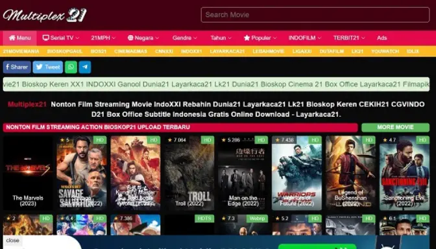
Task: Open the movie rated 7.386 thumbnail
Action: [x=136, y=224]
